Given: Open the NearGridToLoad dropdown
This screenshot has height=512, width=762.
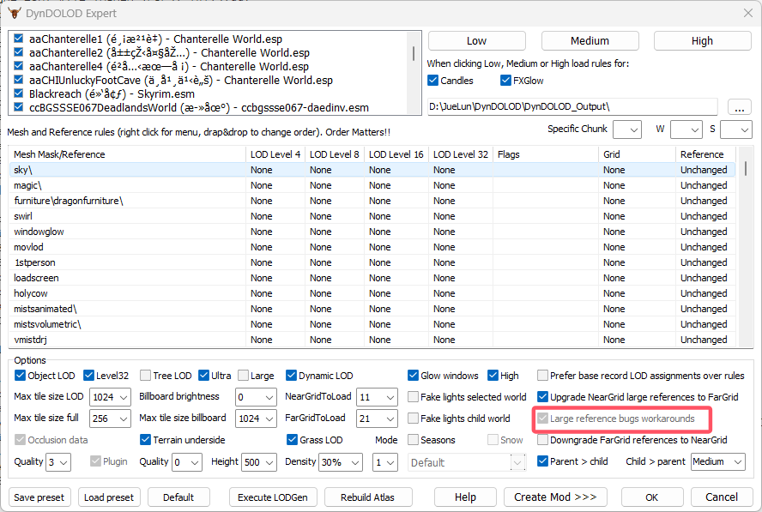Looking at the screenshot, I should tap(377, 397).
